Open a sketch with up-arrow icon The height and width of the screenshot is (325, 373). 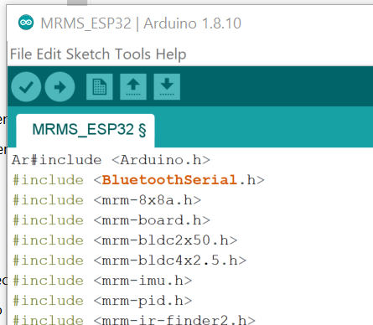(133, 87)
